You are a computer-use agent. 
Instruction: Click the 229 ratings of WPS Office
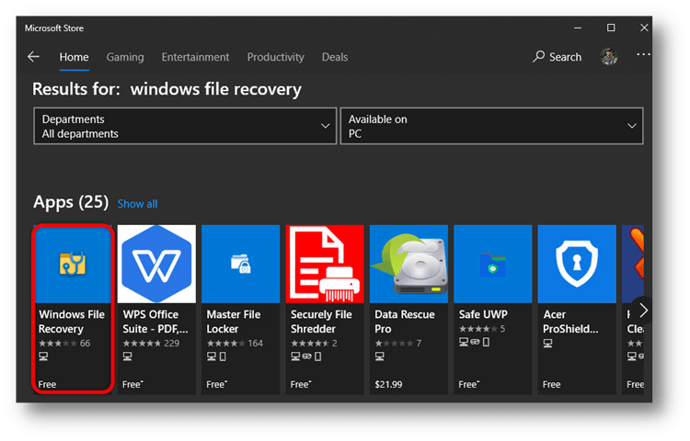[172, 344]
